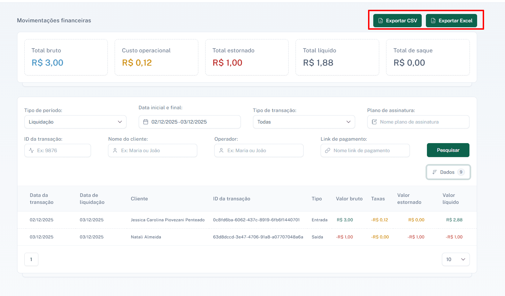Open the rows-per-page dropdown showing 10
Screen dimensions: 505x296
coord(456,259)
